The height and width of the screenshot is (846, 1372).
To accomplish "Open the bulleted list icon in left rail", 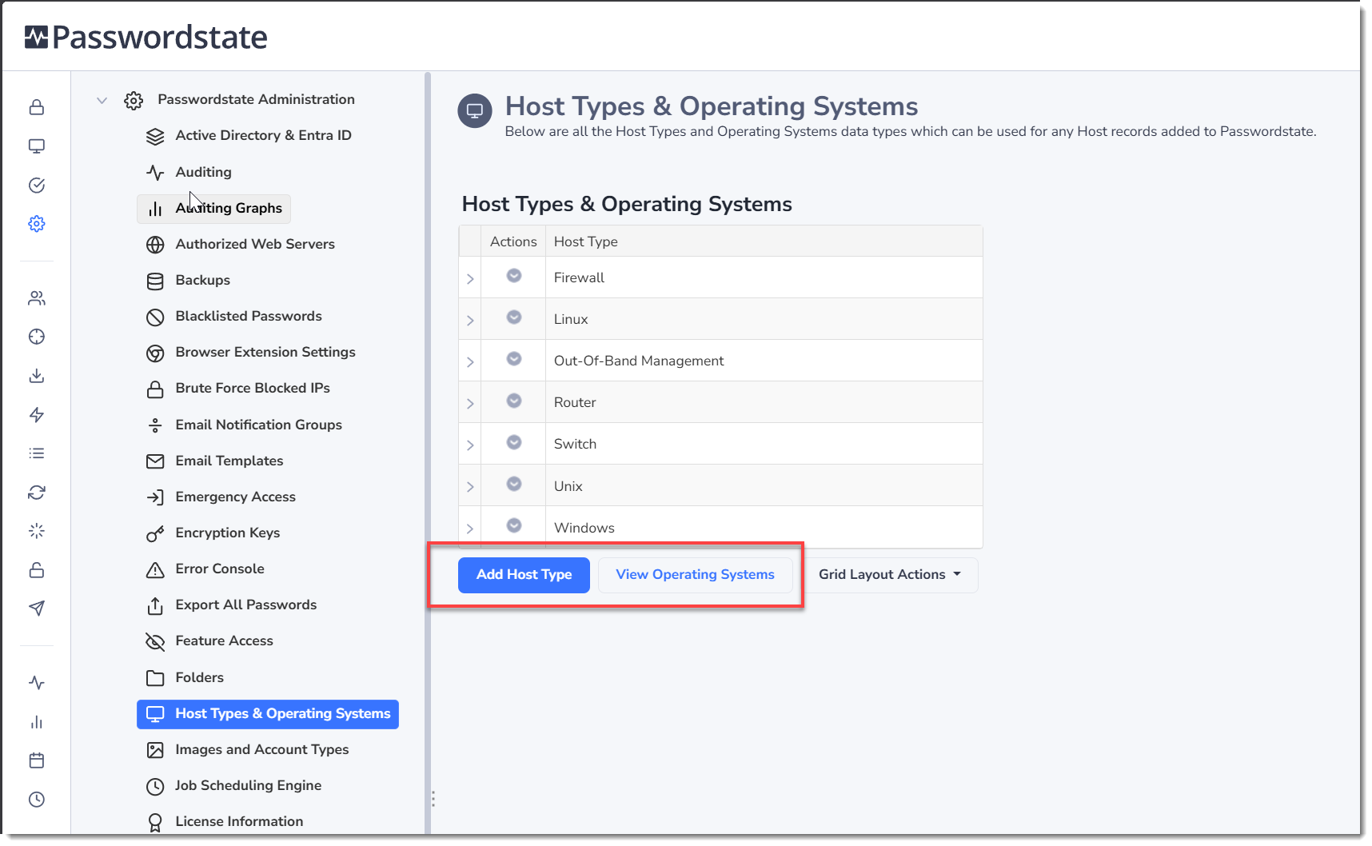I will pos(37,453).
